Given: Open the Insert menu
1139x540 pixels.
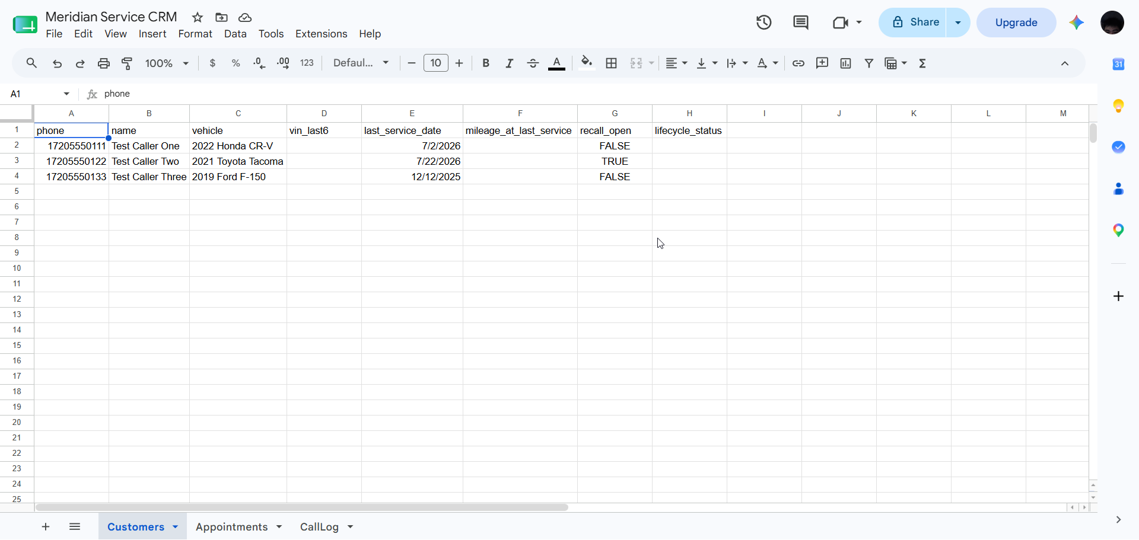Looking at the screenshot, I should click(x=152, y=34).
